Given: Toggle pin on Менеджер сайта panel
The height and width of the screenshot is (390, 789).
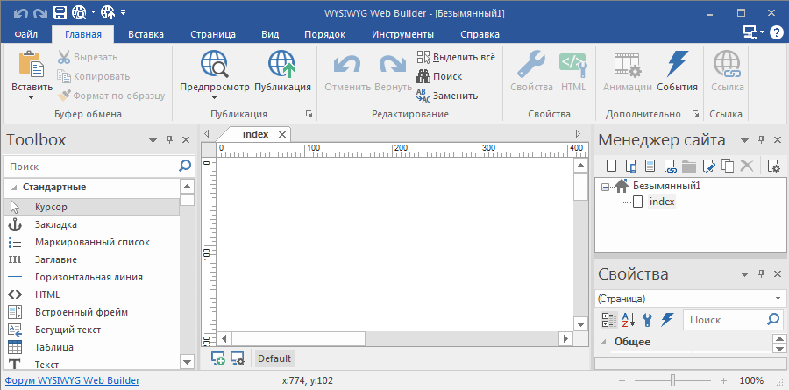Looking at the screenshot, I should (x=761, y=140).
